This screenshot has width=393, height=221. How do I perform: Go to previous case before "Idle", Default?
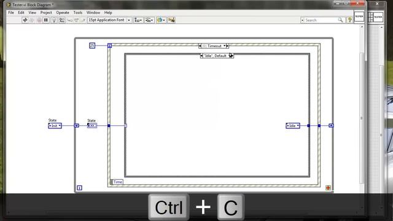click(202, 56)
